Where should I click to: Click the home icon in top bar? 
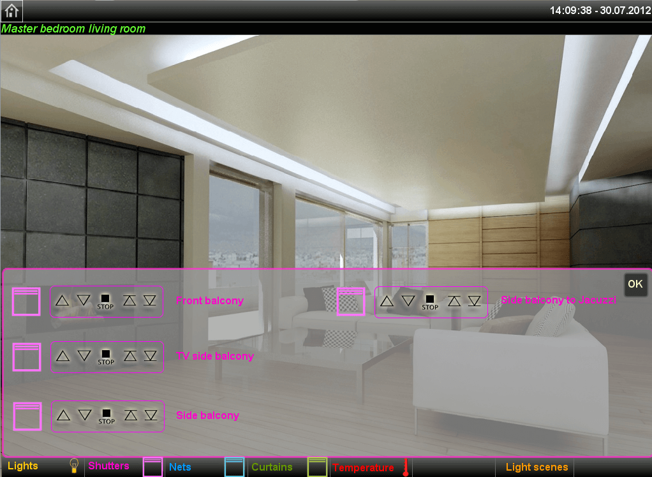coord(11,10)
